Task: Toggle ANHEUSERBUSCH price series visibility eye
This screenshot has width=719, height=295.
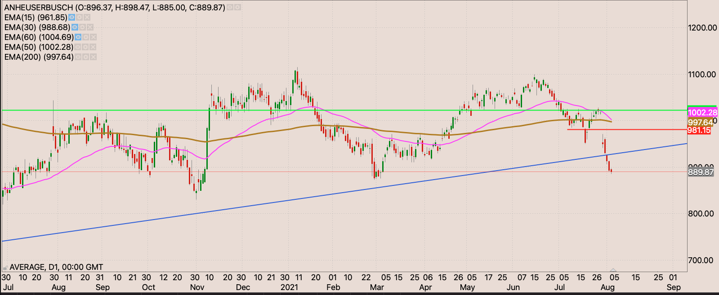Action: [230, 8]
